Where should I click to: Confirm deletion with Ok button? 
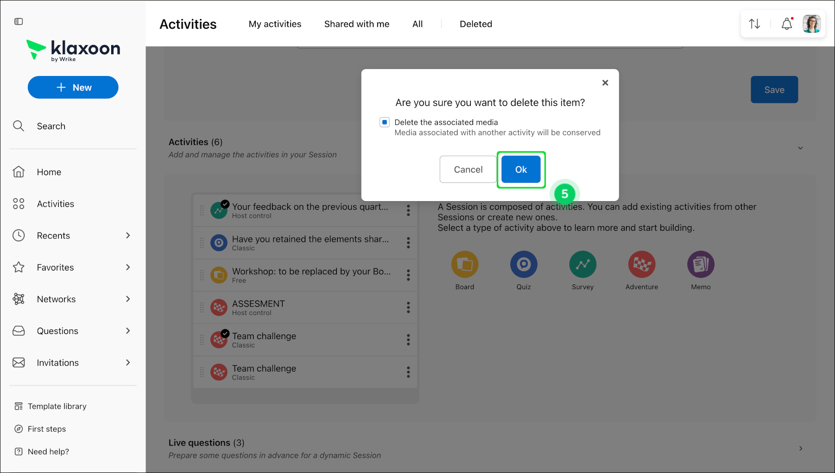[521, 170]
